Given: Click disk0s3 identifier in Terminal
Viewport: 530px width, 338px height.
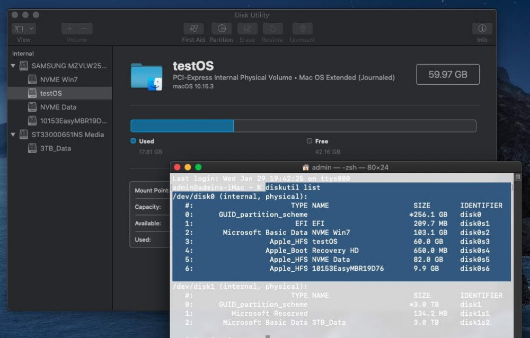Looking at the screenshot, I should tap(474, 242).
